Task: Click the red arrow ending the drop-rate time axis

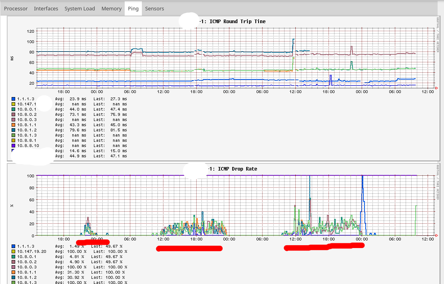Action: tap(436, 235)
